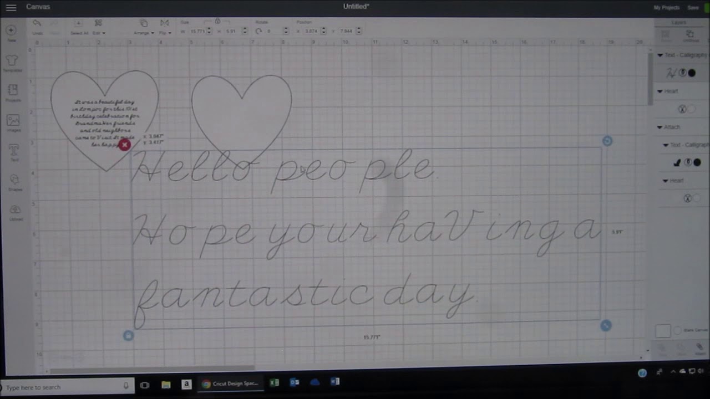Click the X position input field

[311, 31]
